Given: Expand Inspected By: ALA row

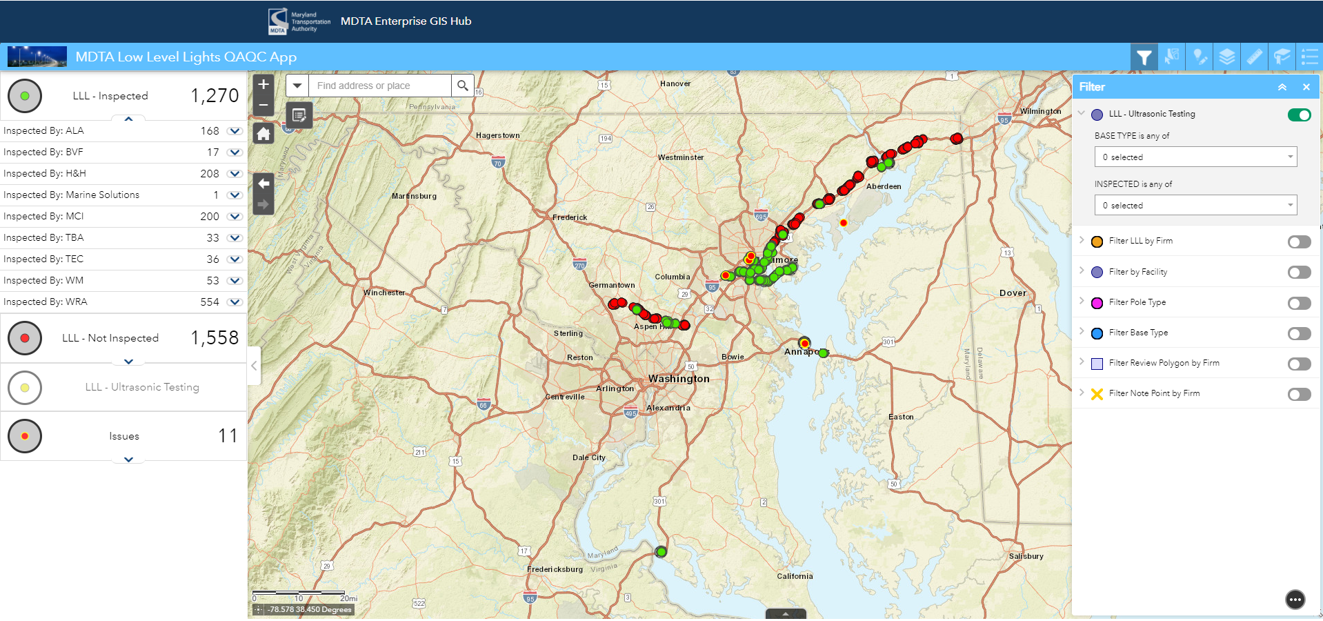Looking at the screenshot, I should 235,131.
